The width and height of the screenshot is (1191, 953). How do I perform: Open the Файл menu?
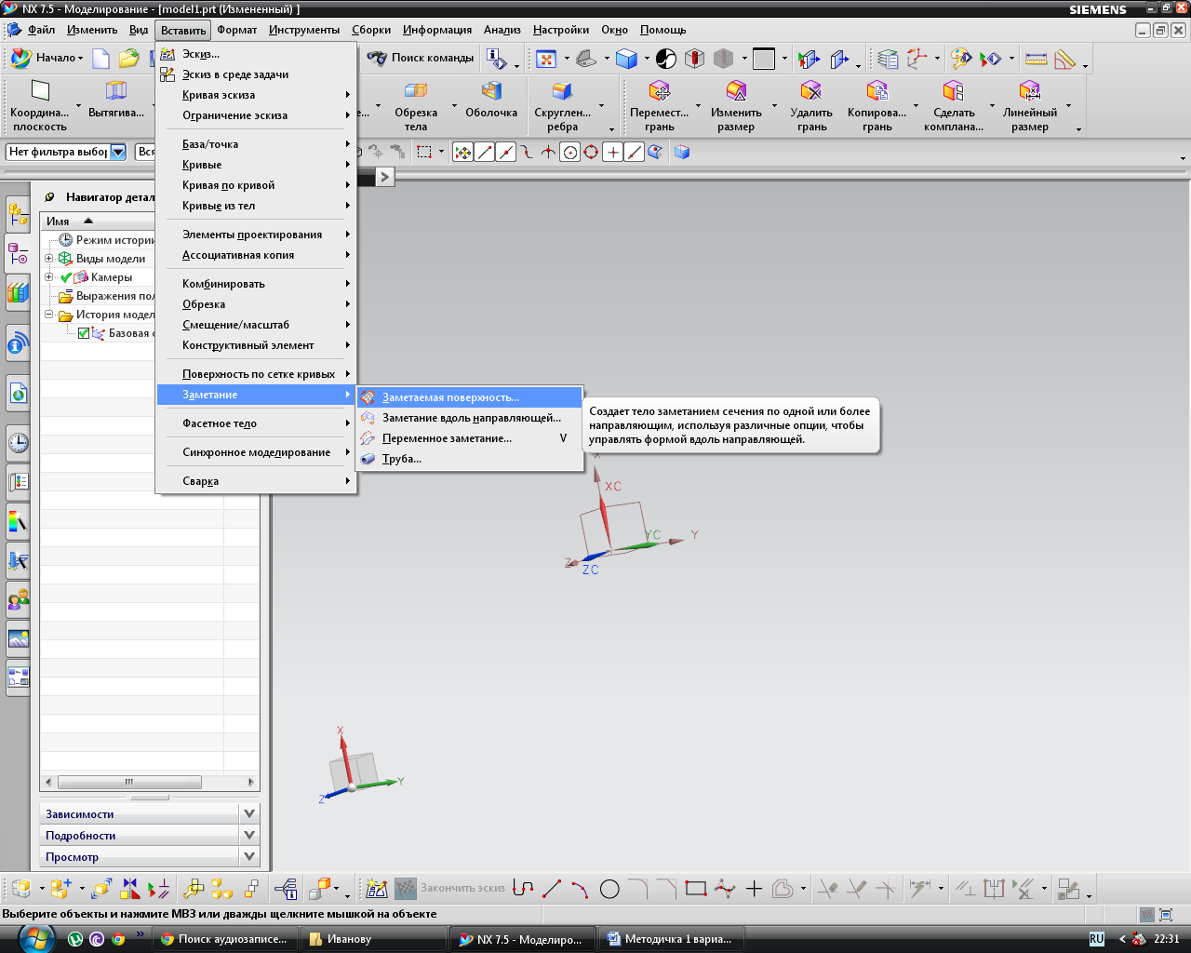[x=41, y=30]
